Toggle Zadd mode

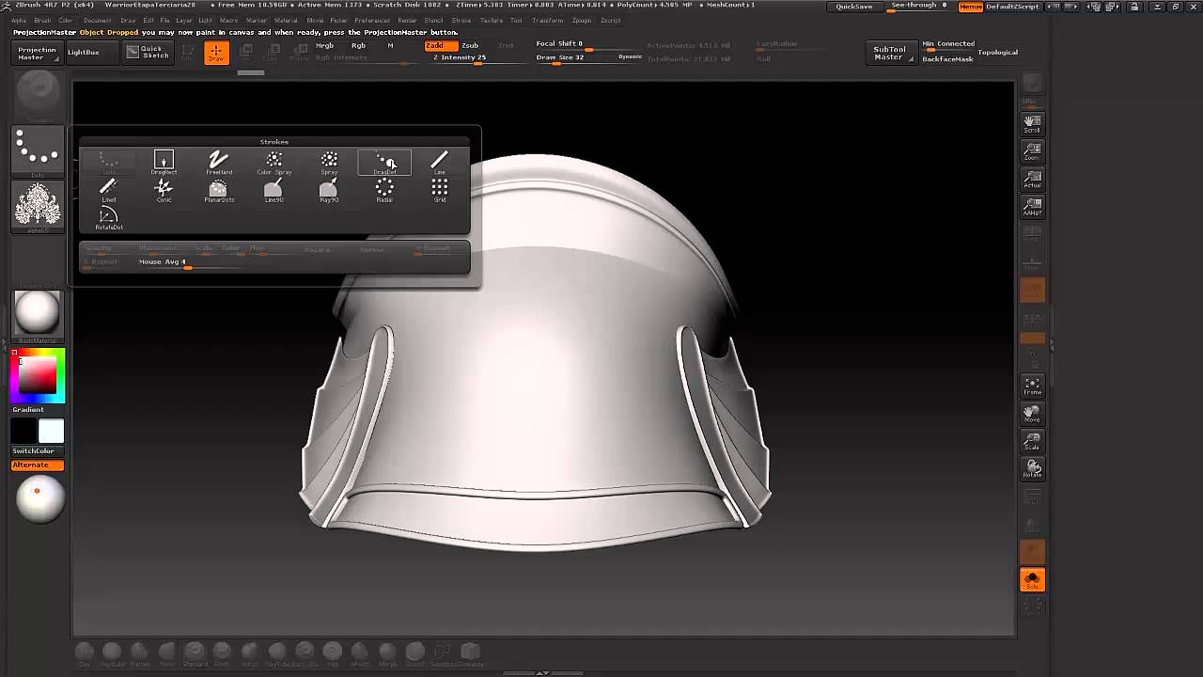440,45
